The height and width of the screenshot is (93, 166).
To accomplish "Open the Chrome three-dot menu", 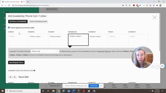I will tap(164, 5).
